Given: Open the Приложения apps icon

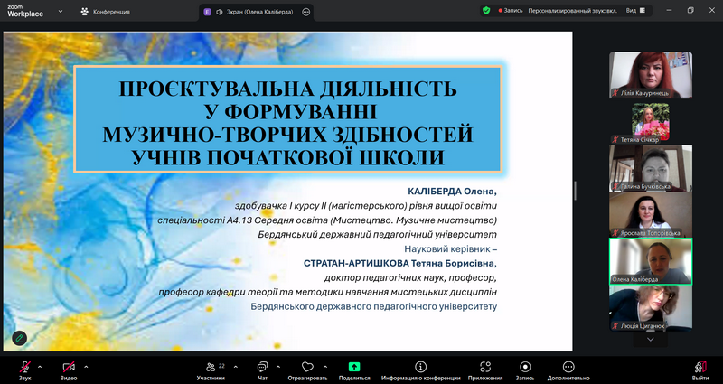Looking at the screenshot, I should [485, 367].
